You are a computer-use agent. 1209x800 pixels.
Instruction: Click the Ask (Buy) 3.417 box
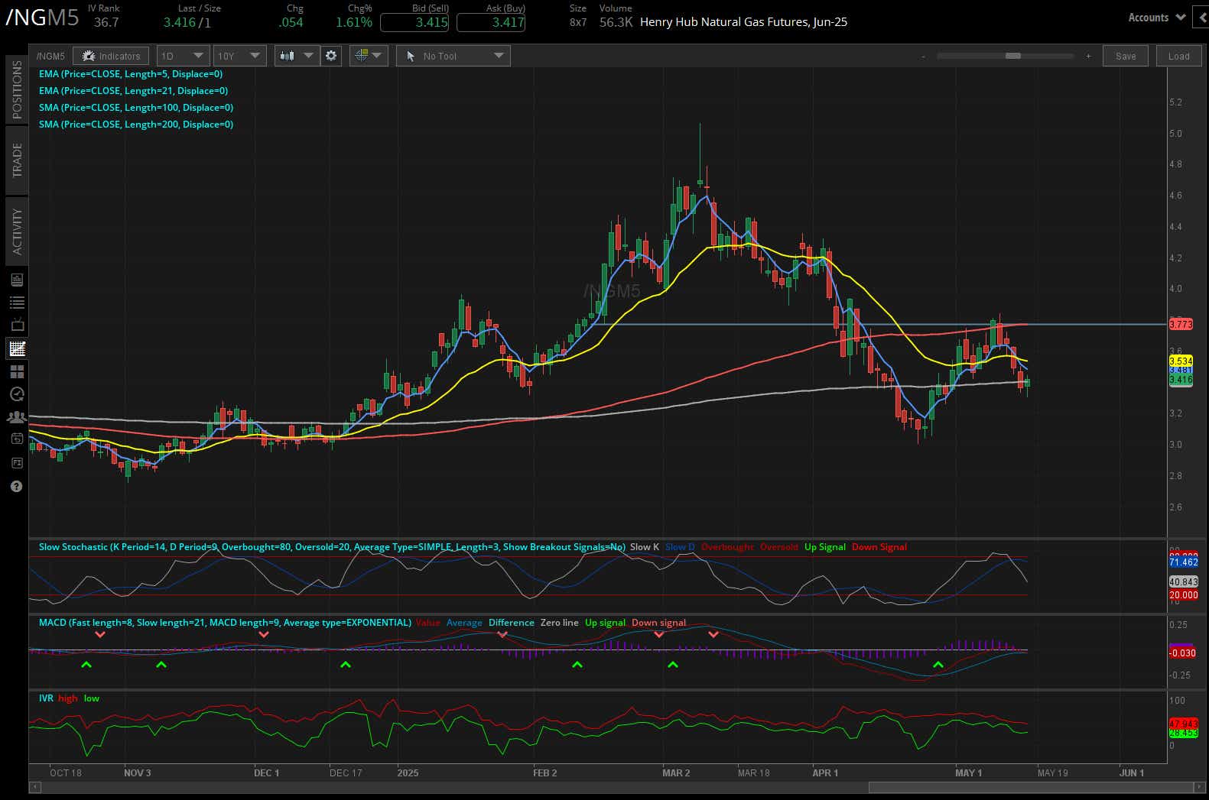[x=491, y=22]
